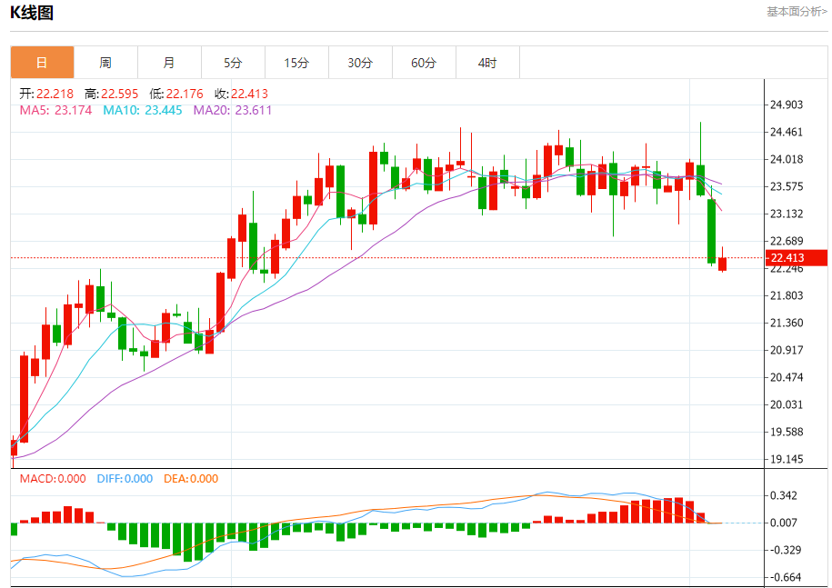832x588 pixels.
Task: Switch to the 周 weekly tab
Action: point(105,63)
